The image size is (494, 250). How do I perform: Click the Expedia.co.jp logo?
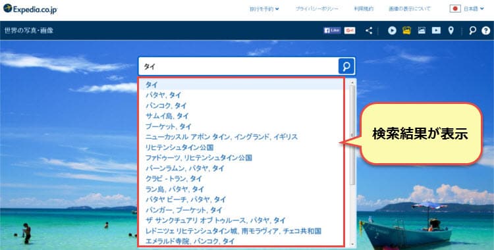[x=30, y=9]
